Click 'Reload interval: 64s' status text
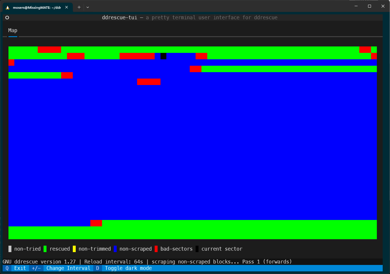 tap(114, 262)
